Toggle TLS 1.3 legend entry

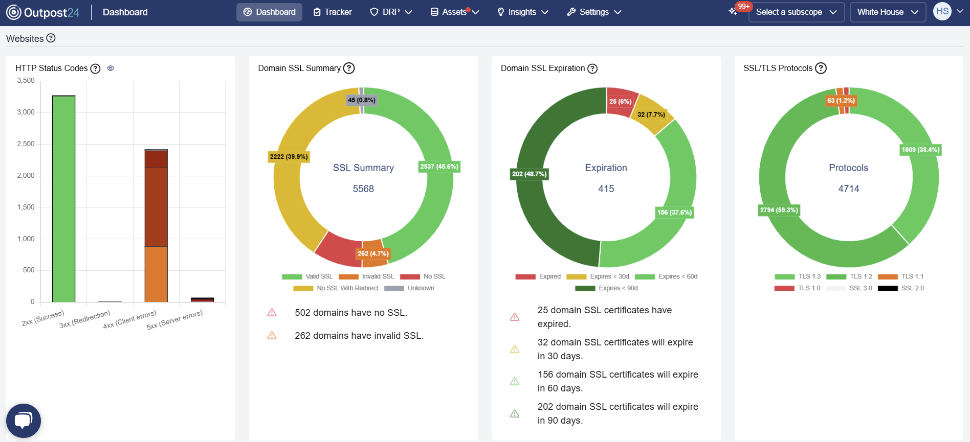[x=798, y=276]
